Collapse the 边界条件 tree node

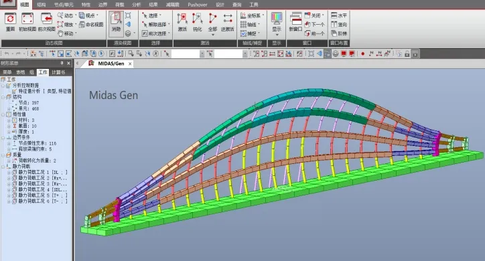click(3, 137)
